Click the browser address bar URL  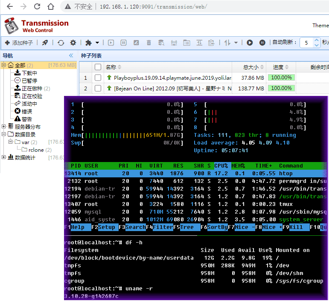coord(153,7)
